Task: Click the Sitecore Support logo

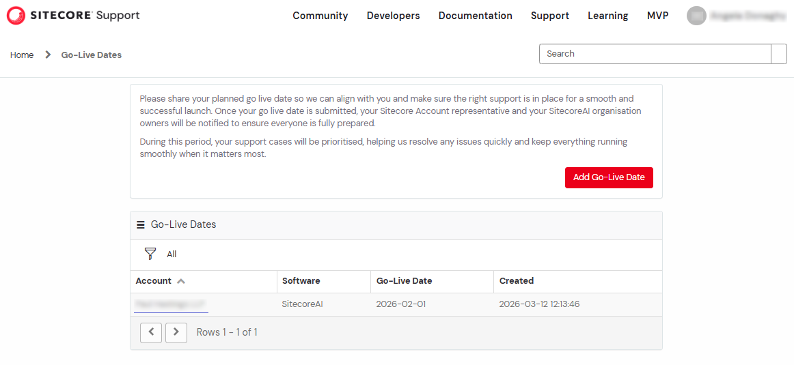Action: [x=73, y=15]
